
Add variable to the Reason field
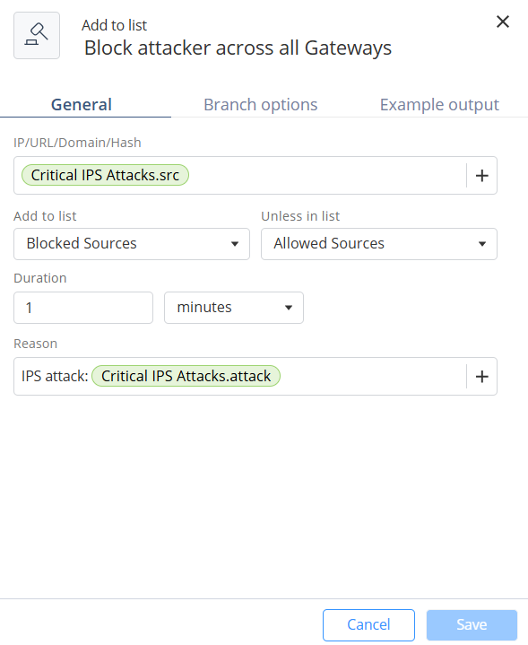tap(481, 377)
